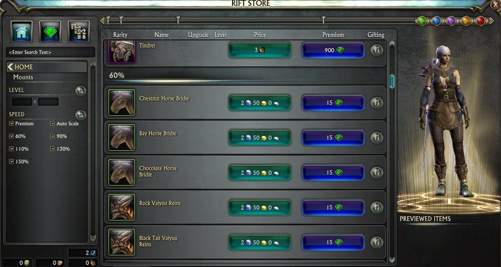
Task: Reset the Speed filter with refresh icon
Action: (80, 115)
